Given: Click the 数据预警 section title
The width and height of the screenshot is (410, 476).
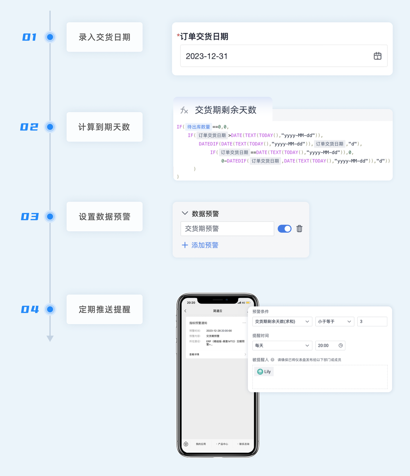Looking at the screenshot, I should pyautogui.click(x=205, y=213).
